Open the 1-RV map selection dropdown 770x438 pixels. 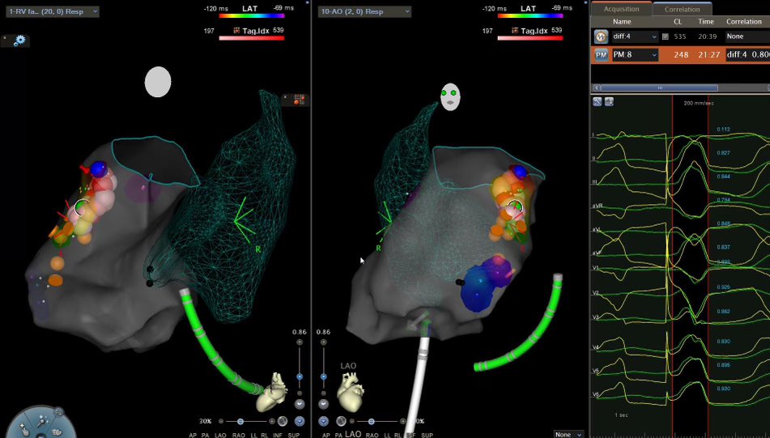tap(53, 11)
